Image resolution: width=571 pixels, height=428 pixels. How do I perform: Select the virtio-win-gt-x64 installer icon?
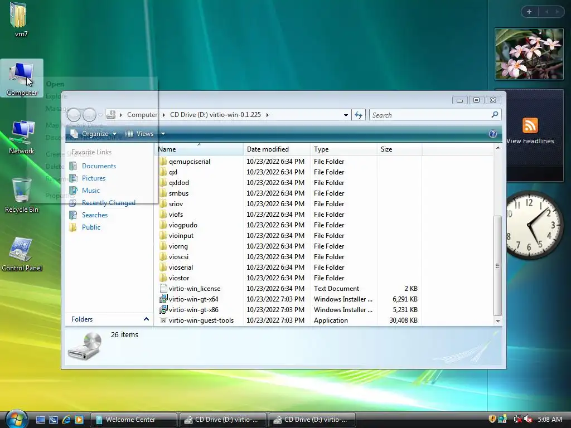163,299
